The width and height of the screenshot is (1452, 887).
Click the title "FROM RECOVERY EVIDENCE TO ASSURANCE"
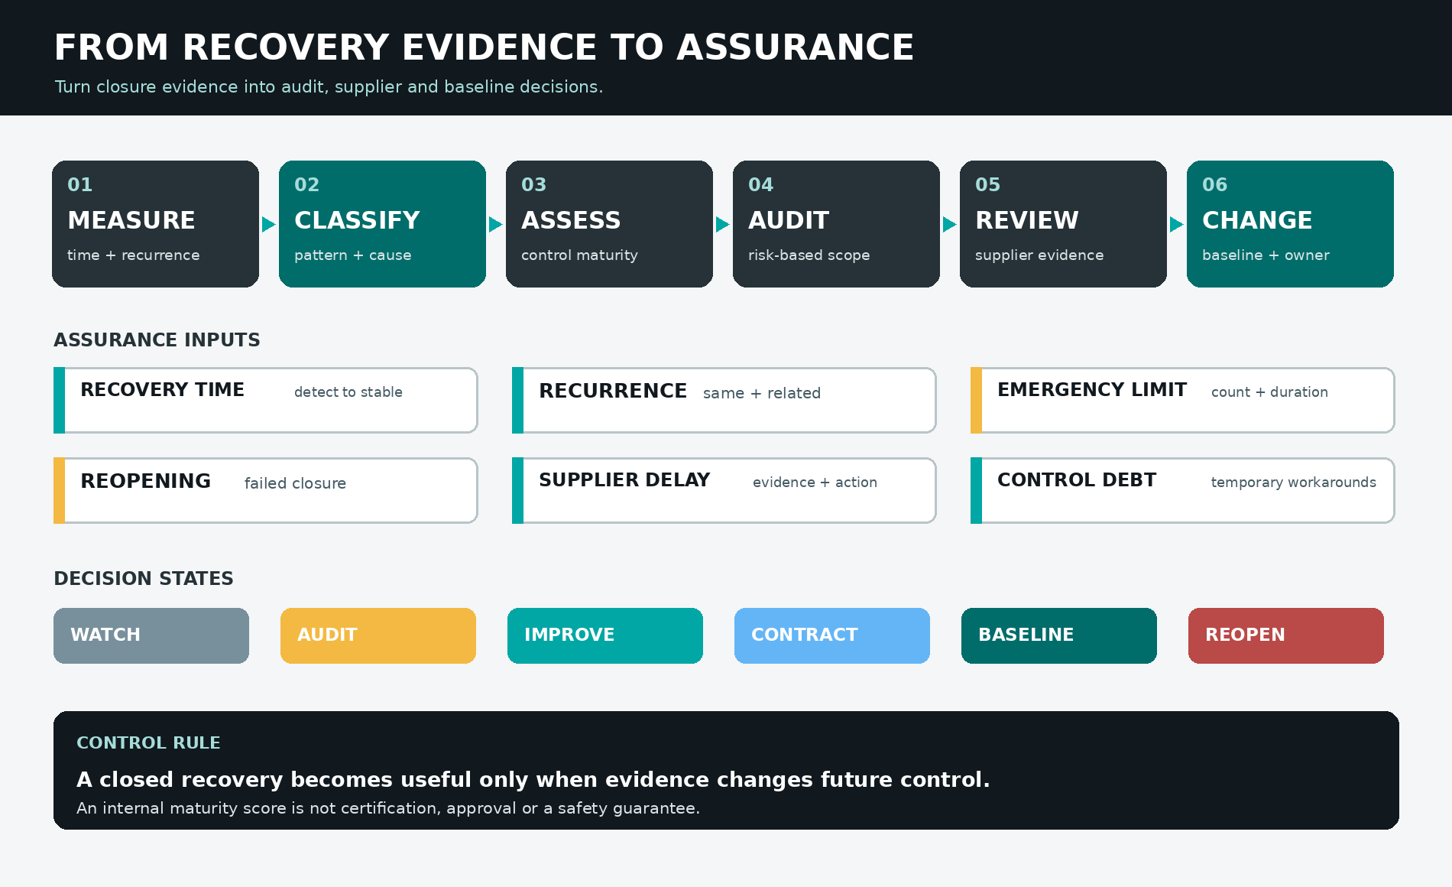[x=484, y=47]
